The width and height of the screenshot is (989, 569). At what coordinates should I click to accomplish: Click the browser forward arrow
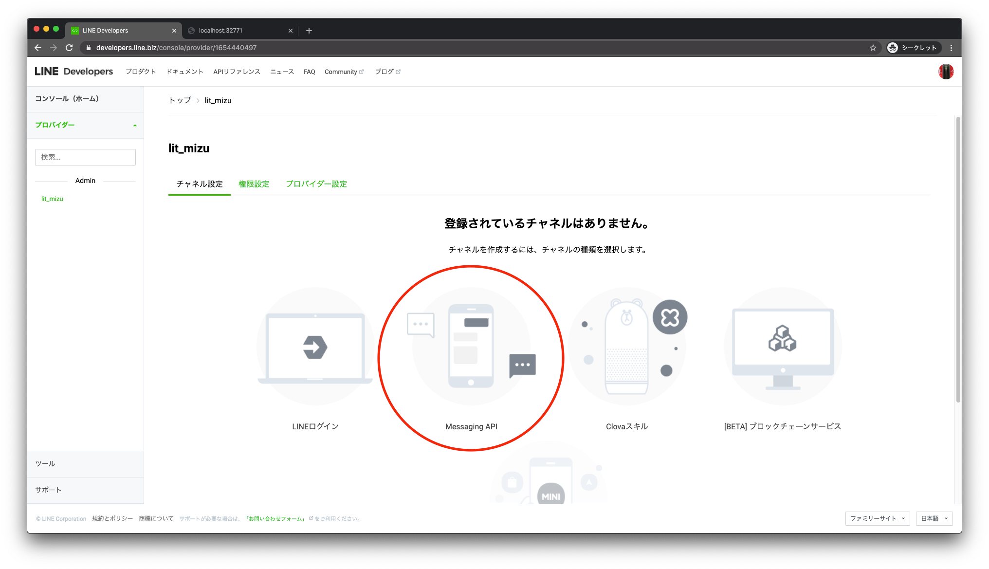54,48
